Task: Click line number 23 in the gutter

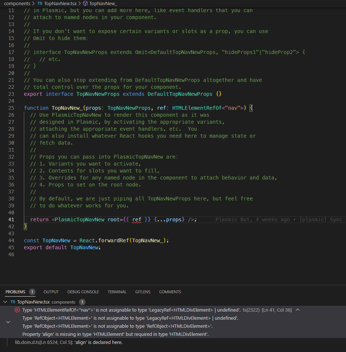Action: (x=11, y=94)
